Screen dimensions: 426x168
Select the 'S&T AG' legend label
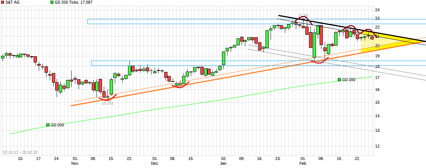click(x=12, y=2)
